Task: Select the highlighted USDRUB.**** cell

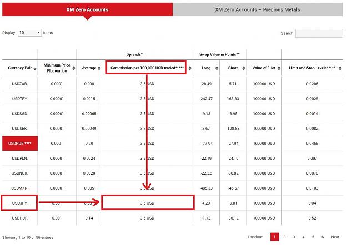Action: click(20, 144)
